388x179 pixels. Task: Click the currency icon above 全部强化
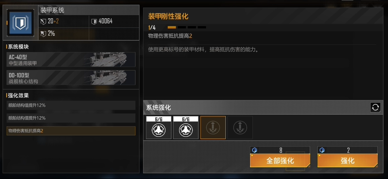point(254,150)
